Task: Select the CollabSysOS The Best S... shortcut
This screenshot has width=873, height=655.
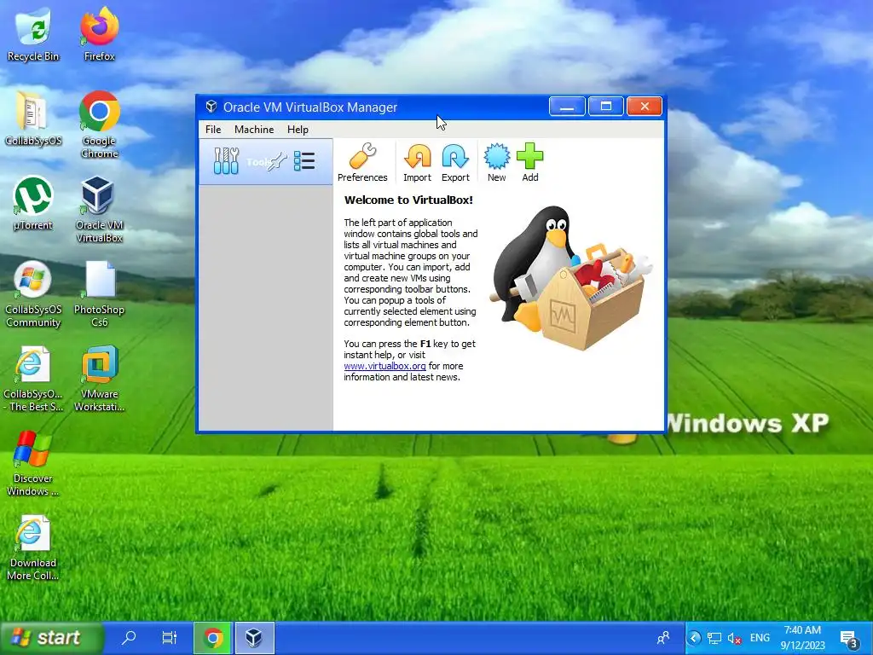Action: click(x=33, y=379)
